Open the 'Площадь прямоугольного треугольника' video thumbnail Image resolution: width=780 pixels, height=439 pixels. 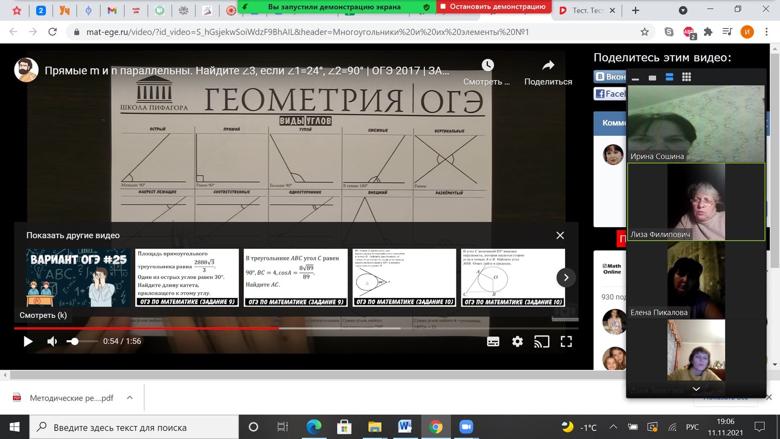click(x=187, y=277)
